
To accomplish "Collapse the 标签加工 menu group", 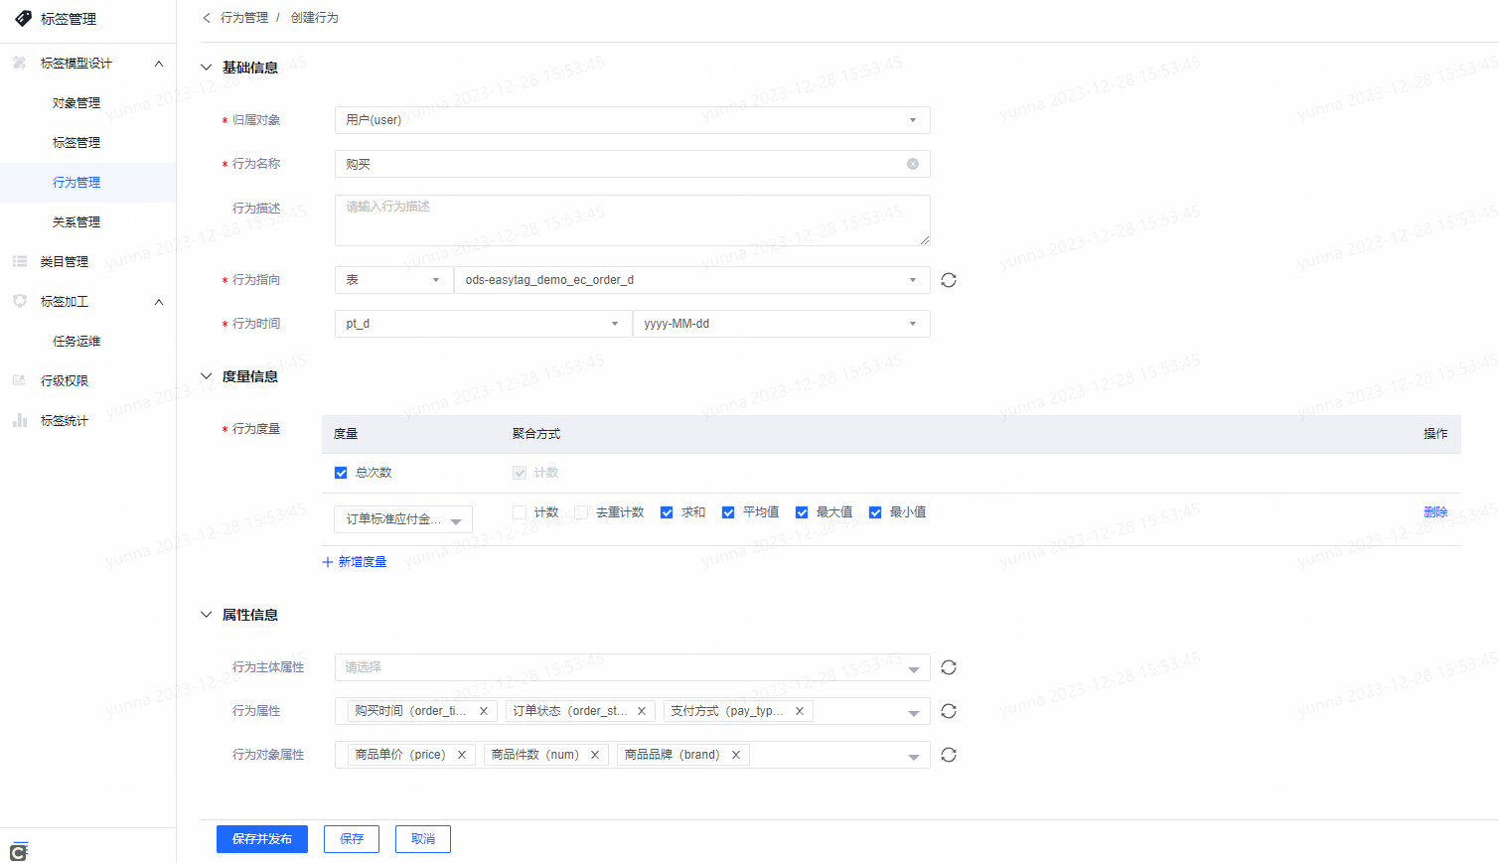I will (x=159, y=302).
